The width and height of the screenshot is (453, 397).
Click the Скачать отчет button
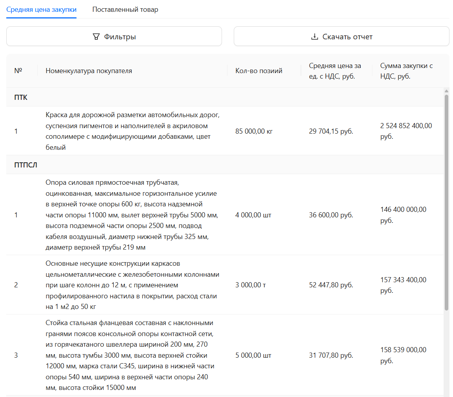tap(341, 37)
